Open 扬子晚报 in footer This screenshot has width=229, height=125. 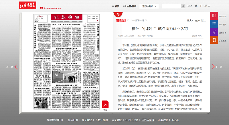point(87,120)
